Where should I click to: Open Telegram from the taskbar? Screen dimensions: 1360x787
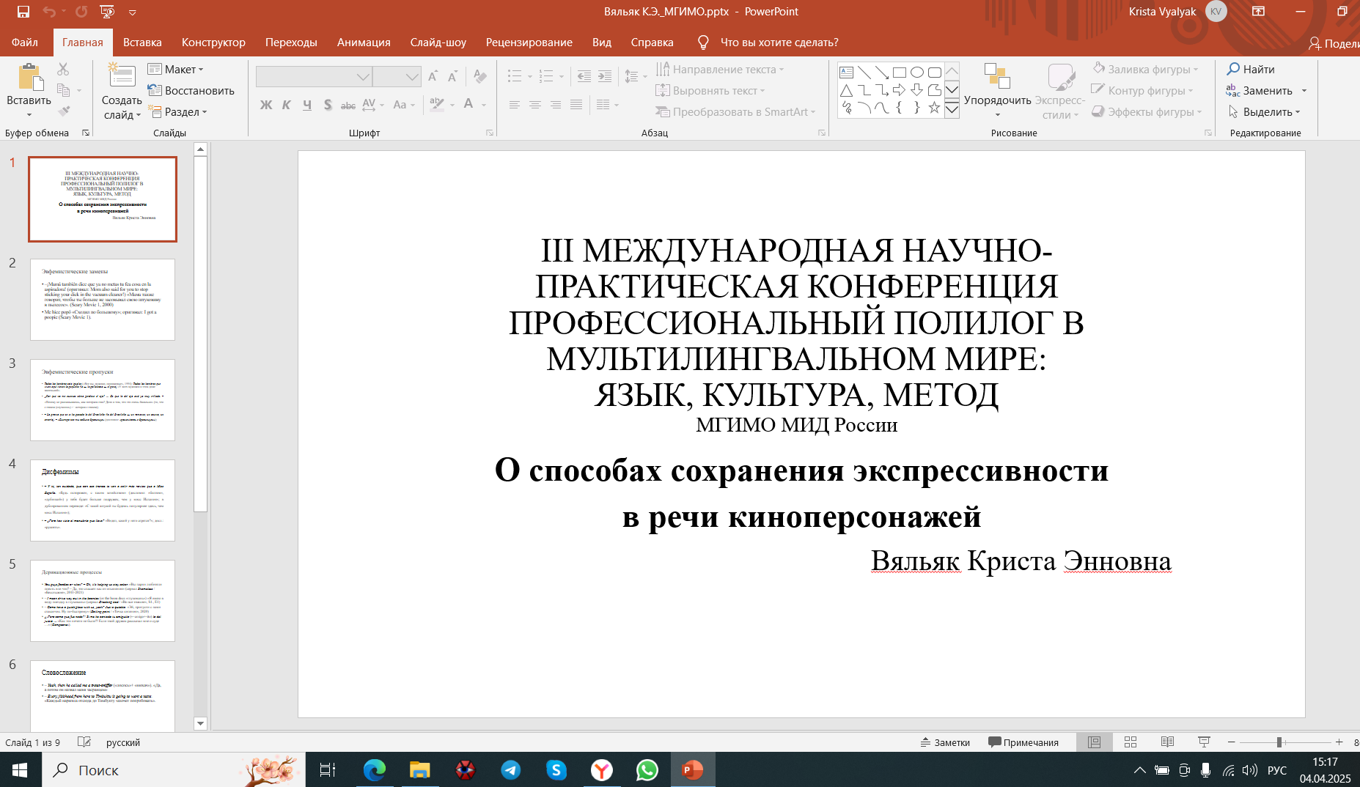tap(511, 770)
